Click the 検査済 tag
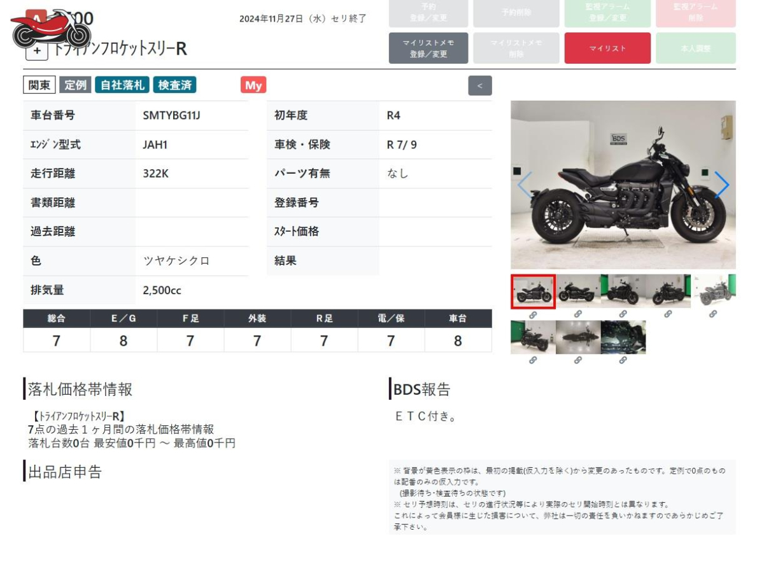Screen dimensions: 764x564 [x=174, y=85]
